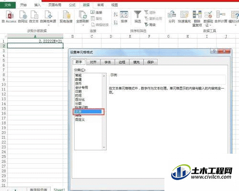Click the 属性 properties option in ribbon

click(96, 19)
